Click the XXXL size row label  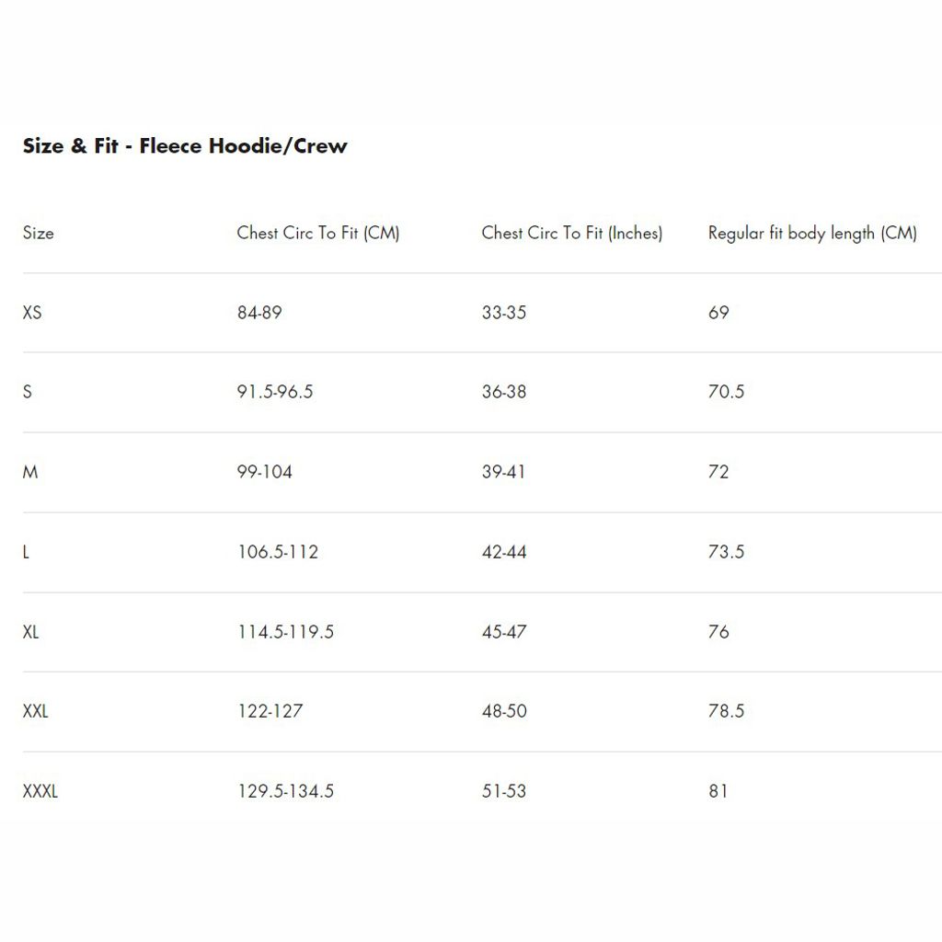(40, 791)
